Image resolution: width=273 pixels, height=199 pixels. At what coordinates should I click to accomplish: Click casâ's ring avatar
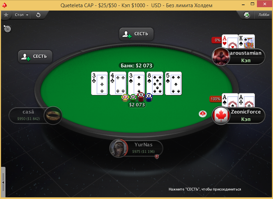(53, 115)
